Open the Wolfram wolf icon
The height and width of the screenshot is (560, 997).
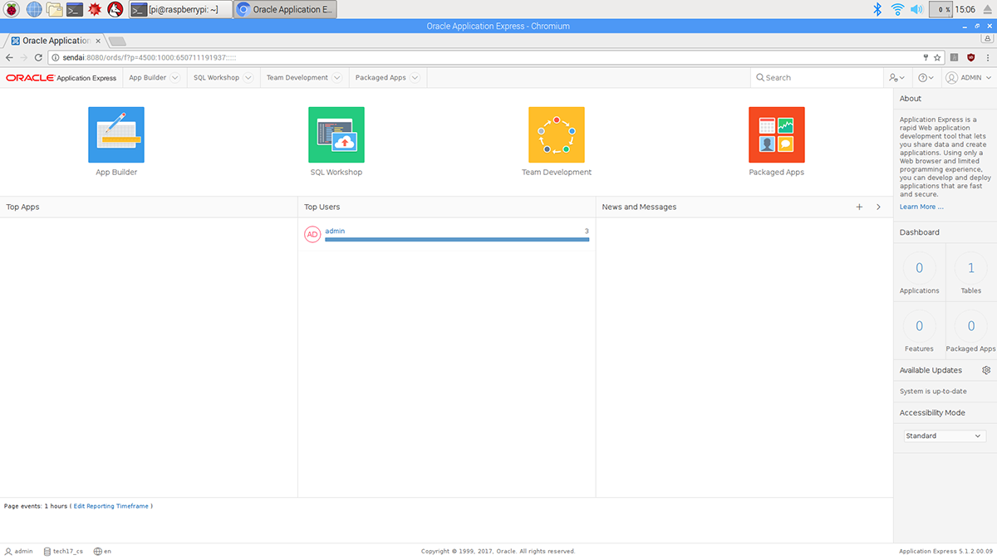[x=115, y=9]
